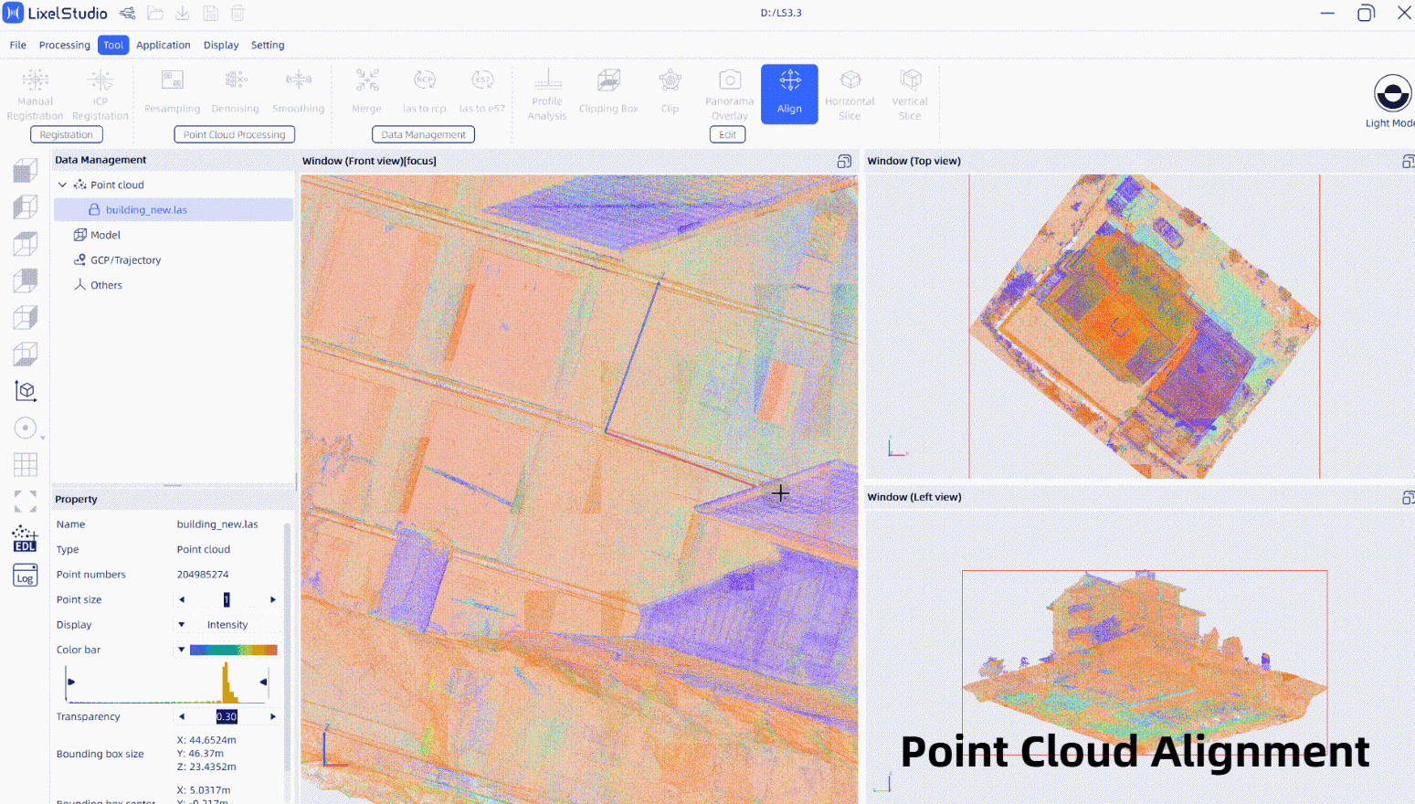1415x804 pixels.
Task: Open the las to e57 converter
Action: 482,91
